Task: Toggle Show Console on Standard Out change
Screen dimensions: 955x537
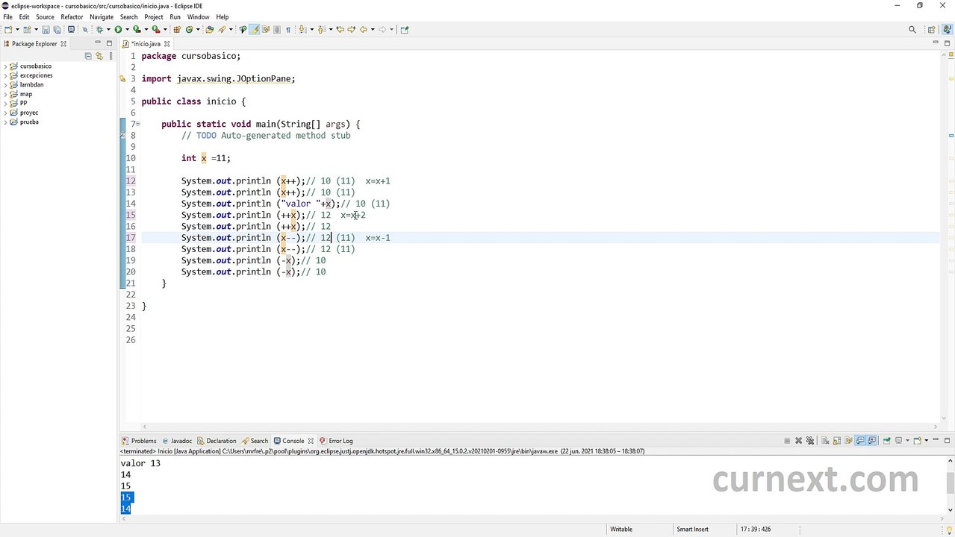Action: pos(860,441)
